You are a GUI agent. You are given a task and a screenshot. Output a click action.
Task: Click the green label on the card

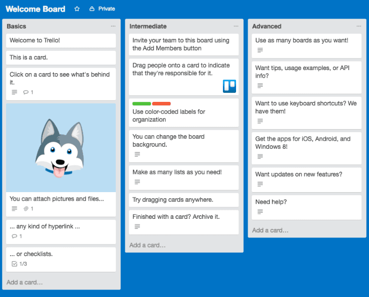click(x=142, y=104)
